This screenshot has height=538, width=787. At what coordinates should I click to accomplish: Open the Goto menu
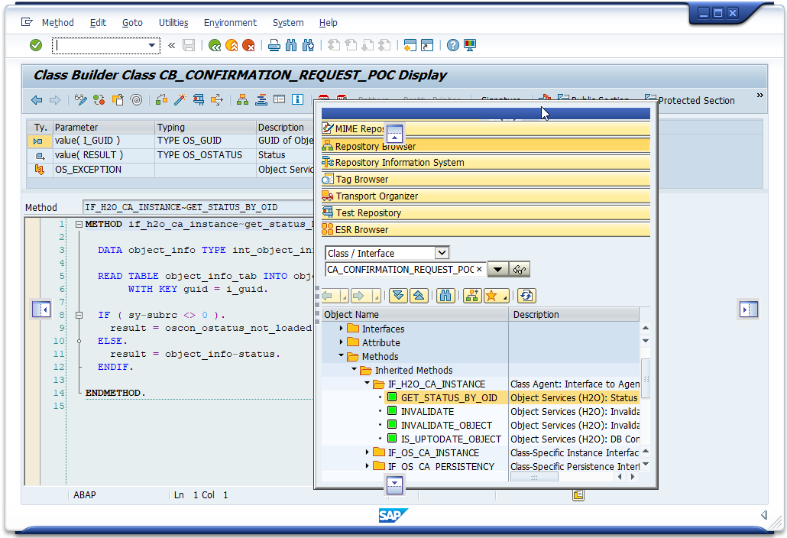(x=132, y=23)
